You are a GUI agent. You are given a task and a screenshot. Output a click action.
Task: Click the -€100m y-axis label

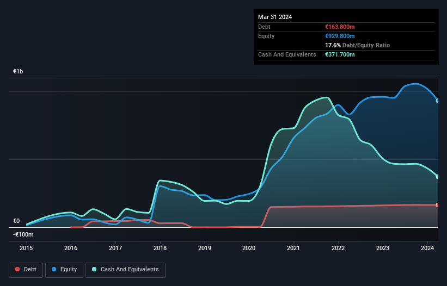pyautogui.click(x=23, y=234)
